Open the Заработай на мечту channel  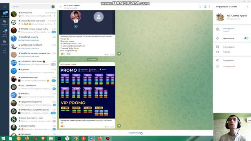pyautogui.click(x=33, y=38)
